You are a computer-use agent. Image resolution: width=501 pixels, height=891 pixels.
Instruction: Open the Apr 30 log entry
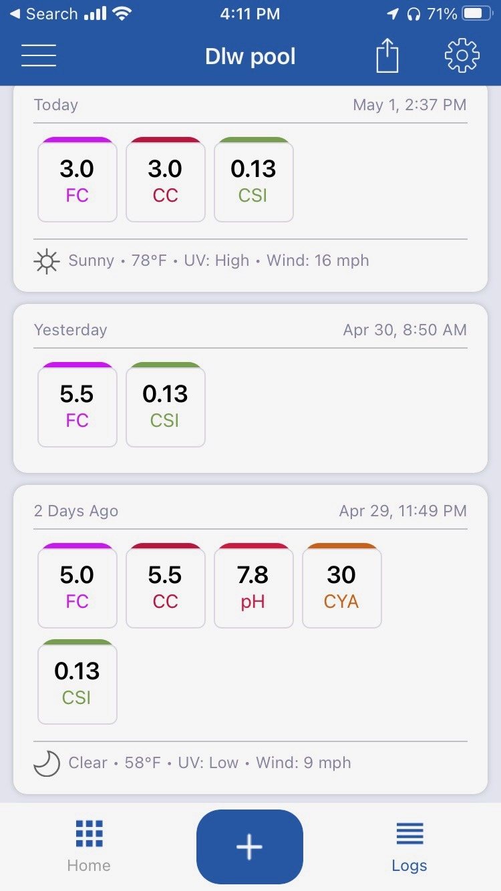coord(251,388)
